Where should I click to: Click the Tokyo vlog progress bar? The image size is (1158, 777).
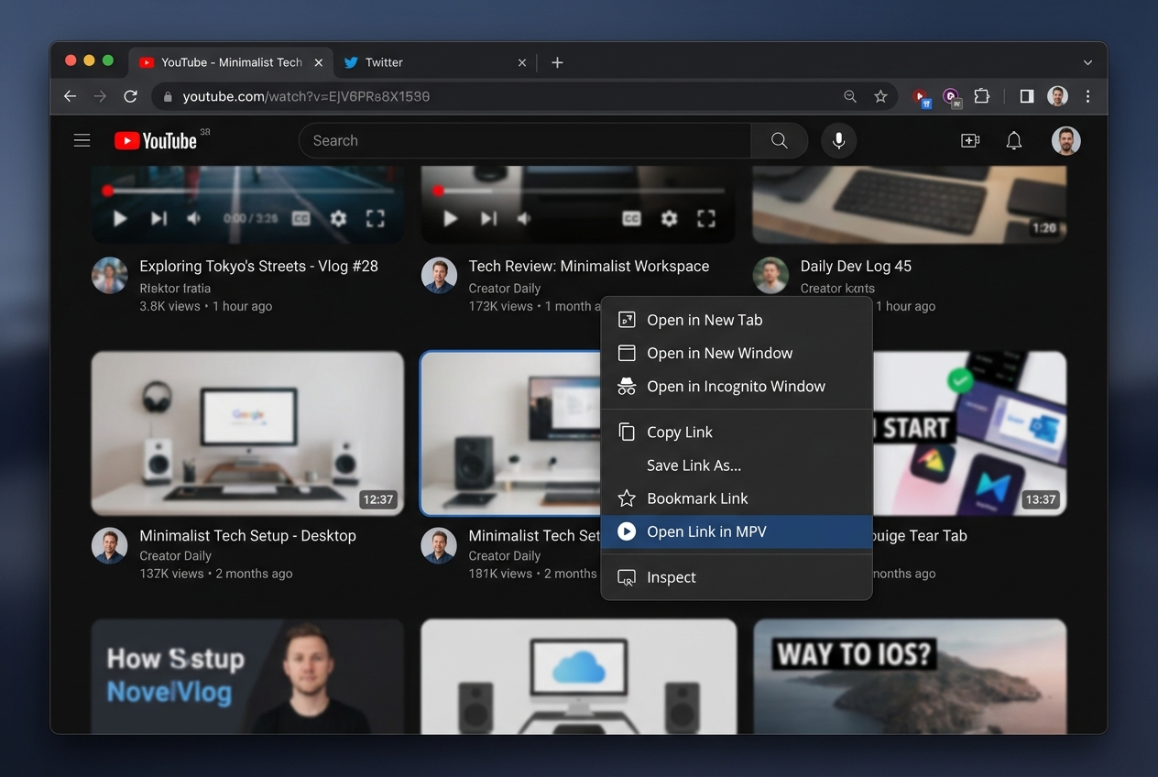[247, 191]
